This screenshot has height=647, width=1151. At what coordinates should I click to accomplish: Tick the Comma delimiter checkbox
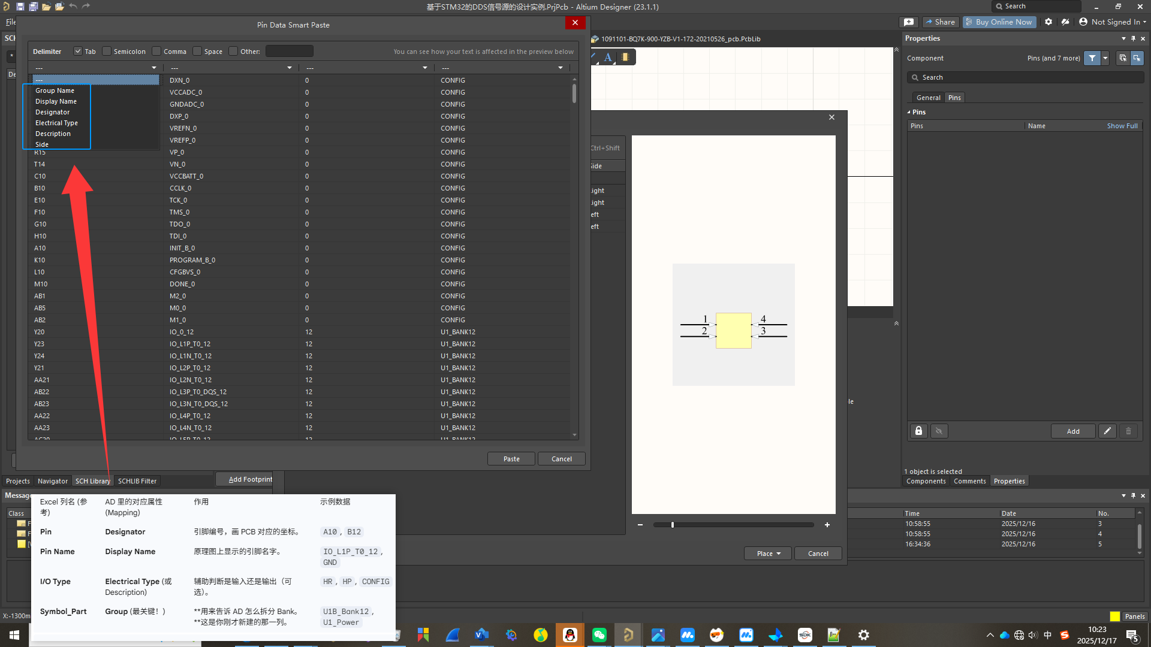point(156,52)
